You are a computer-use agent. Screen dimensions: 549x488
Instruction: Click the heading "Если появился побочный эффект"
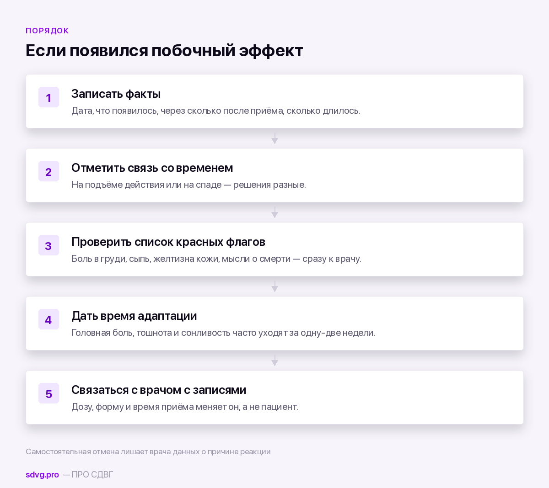click(164, 50)
